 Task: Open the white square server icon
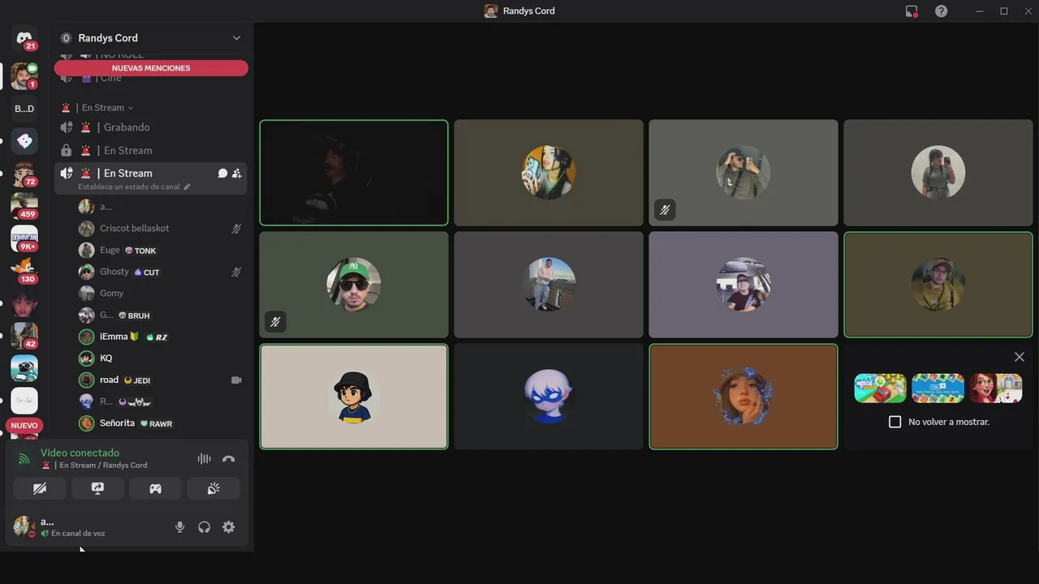pos(24,401)
